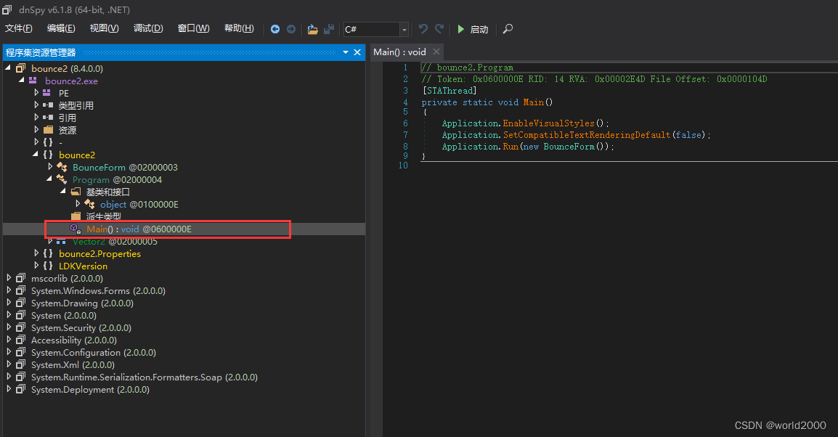Select System.Security (2.0.0.0) tree item

[81, 327]
